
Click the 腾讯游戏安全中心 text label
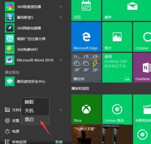tap(31, 82)
